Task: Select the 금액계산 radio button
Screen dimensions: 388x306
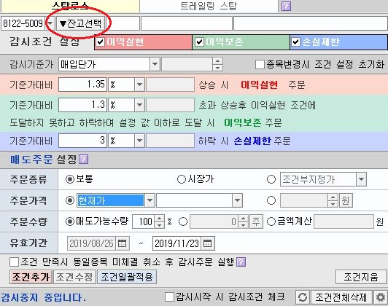Action: tap(271, 221)
